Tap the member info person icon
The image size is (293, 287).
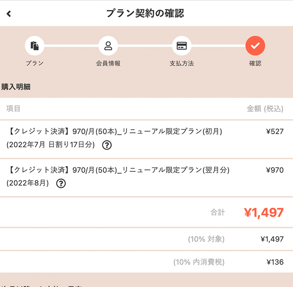click(x=108, y=46)
